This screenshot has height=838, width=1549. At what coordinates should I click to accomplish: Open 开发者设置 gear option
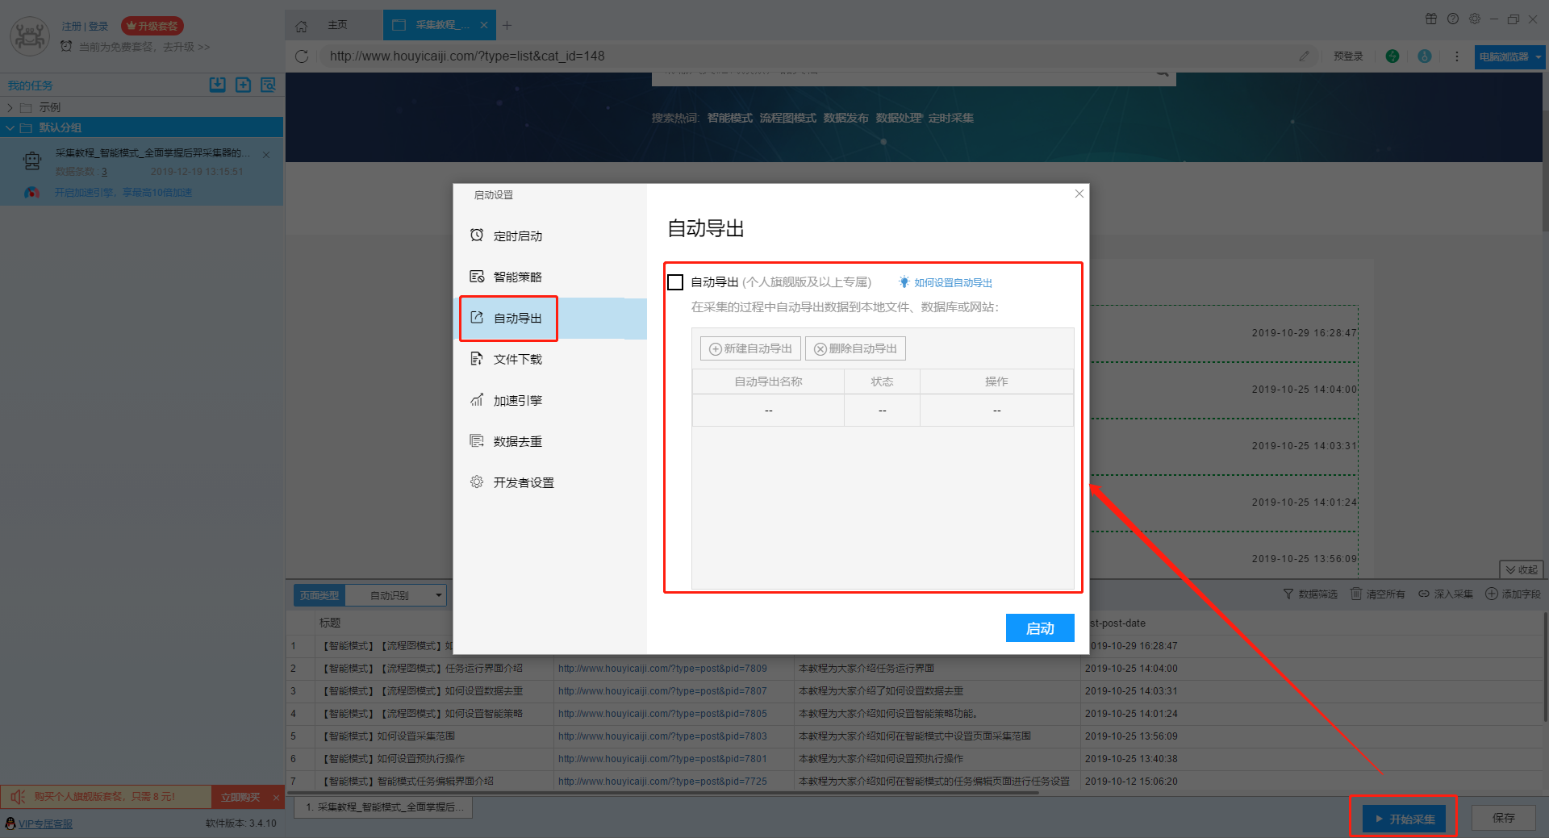tap(523, 483)
